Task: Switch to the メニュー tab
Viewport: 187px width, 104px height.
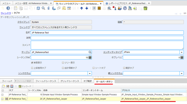Action: tap(6, 3)
